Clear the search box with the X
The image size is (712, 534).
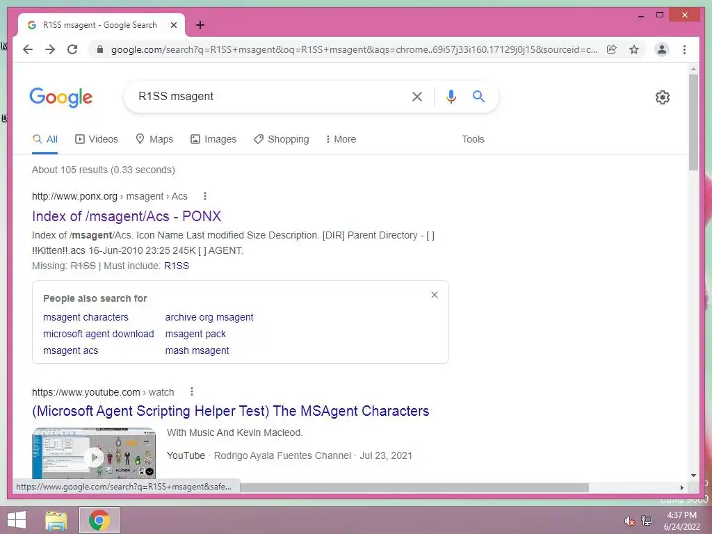(x=417, y=96)
